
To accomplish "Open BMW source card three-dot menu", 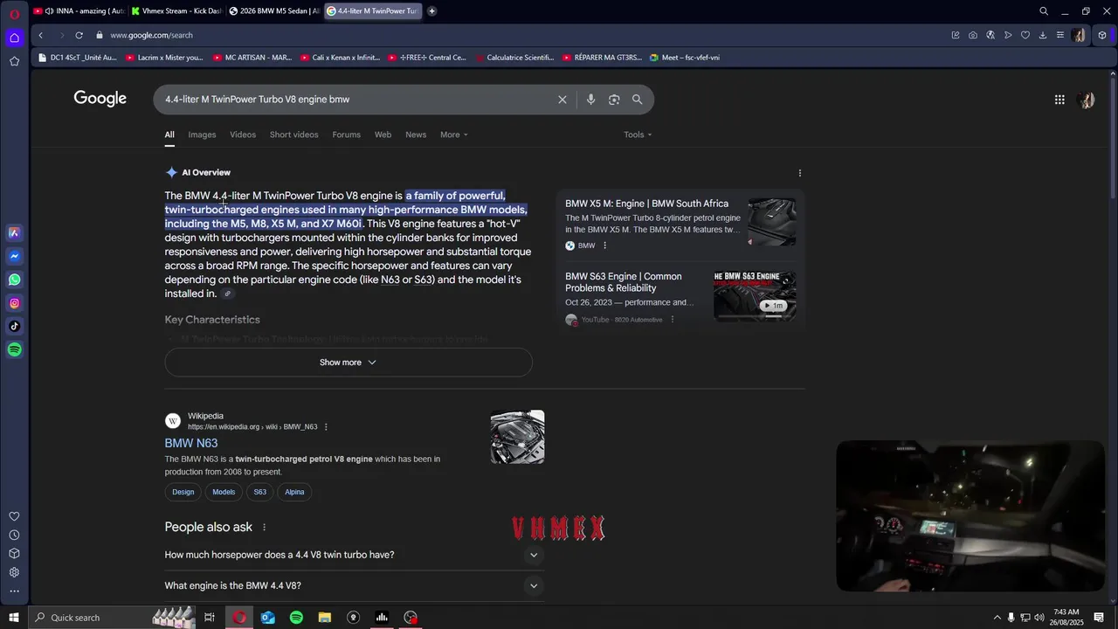I will [604, 245].
